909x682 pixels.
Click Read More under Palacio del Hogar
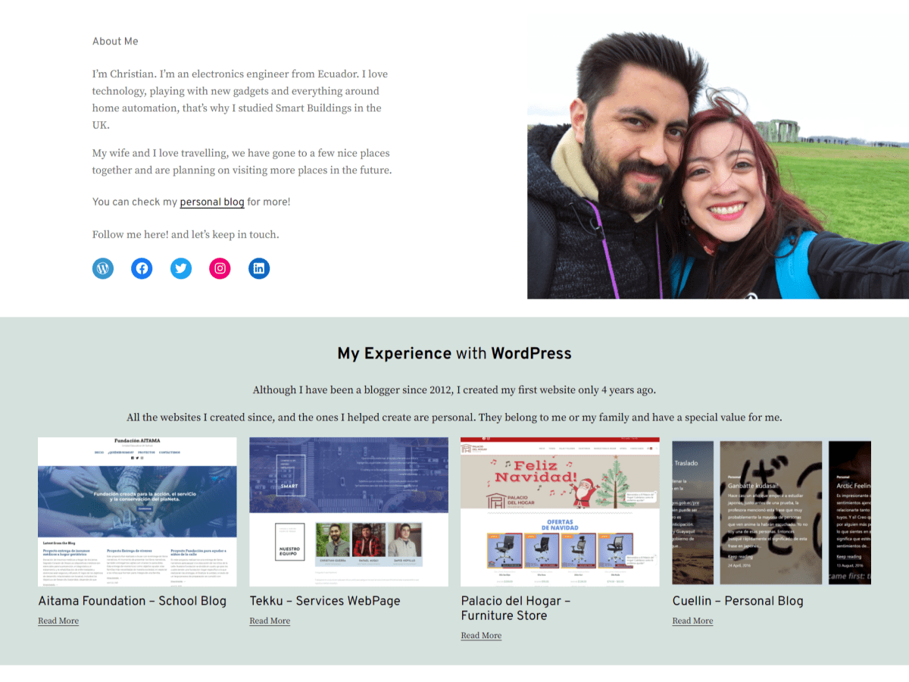(x=481, y=635)
